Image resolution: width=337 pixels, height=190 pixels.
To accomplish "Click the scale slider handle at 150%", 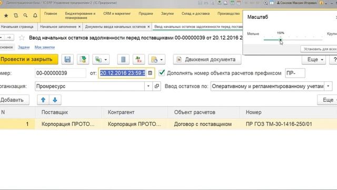I will (281, 40).
